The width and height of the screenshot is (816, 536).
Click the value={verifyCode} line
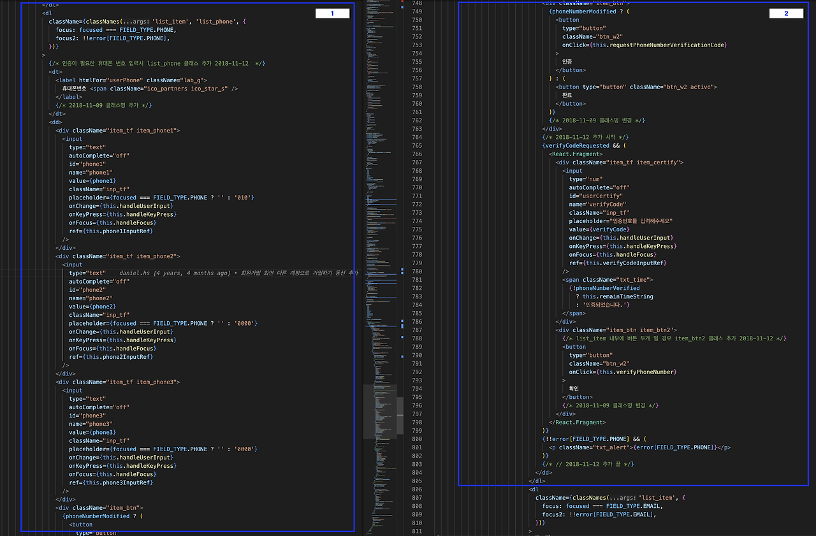point(599,229)
